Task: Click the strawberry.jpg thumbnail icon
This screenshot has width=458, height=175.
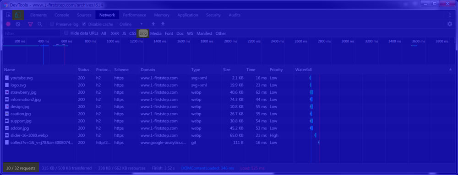Action: coord(7,92)
